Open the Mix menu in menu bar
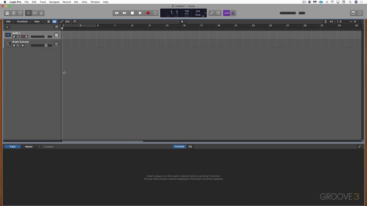This screenshot has width=367, height=206. pos(76,2)
